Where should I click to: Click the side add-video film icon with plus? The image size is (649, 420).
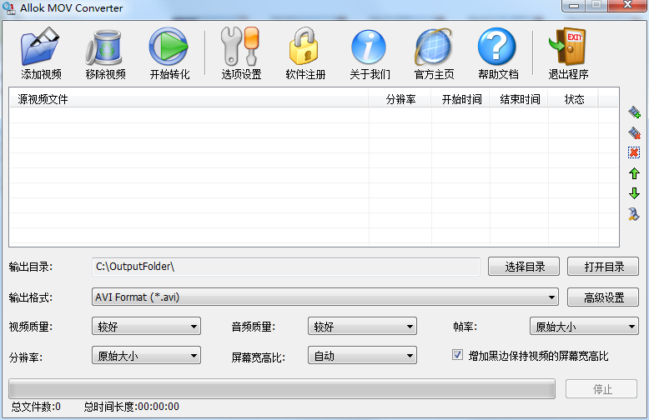[x=634, y=112]
